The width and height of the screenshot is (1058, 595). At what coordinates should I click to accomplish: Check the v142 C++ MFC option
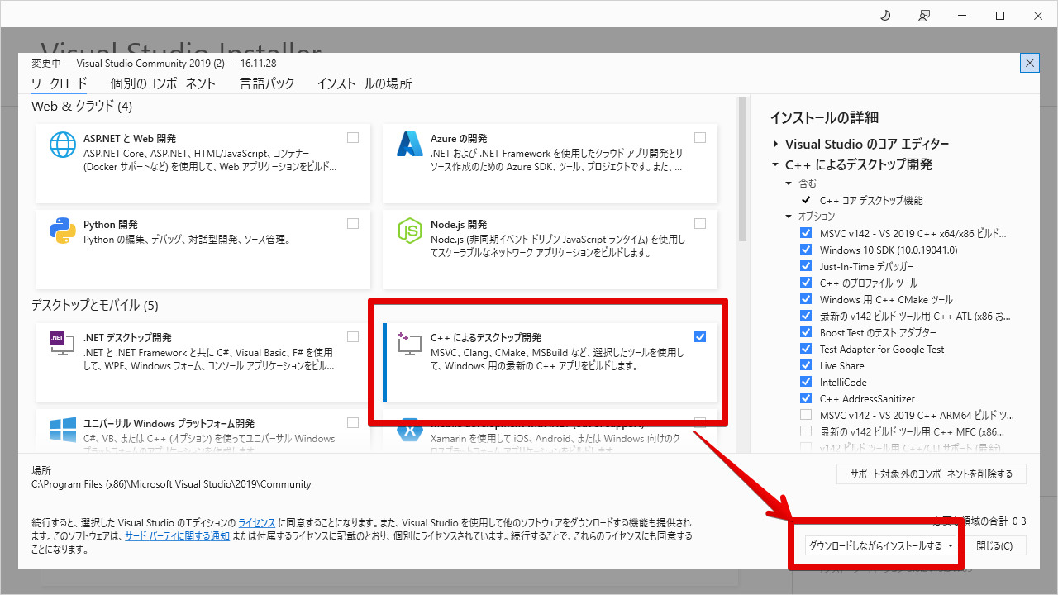click(x=806, y=431)
